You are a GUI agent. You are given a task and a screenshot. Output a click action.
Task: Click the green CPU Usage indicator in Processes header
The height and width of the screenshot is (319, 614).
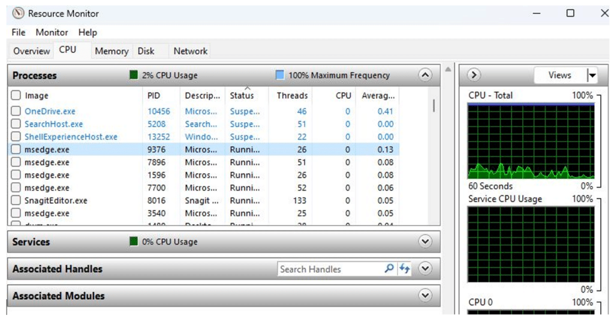[134, 76]
